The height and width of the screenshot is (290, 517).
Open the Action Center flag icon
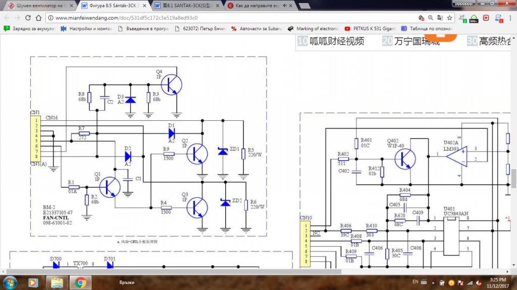pos(460,283)
